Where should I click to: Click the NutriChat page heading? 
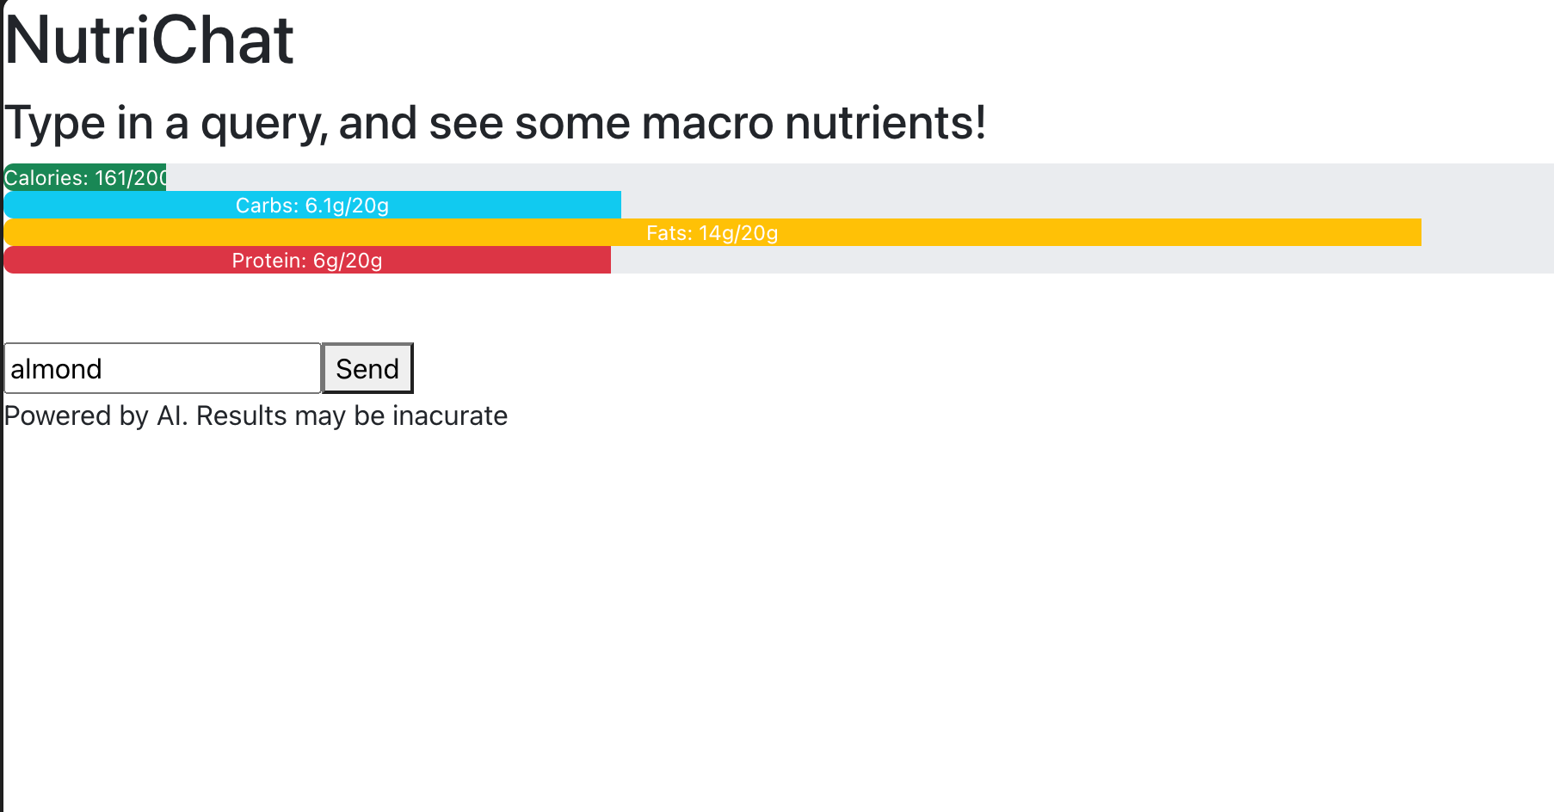(150, 40)
